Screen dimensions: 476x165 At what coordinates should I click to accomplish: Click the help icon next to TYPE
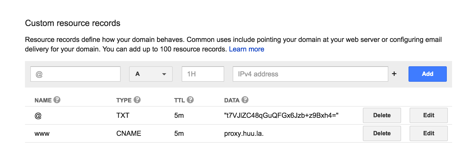pyautogui.click(x=137, y=100)
